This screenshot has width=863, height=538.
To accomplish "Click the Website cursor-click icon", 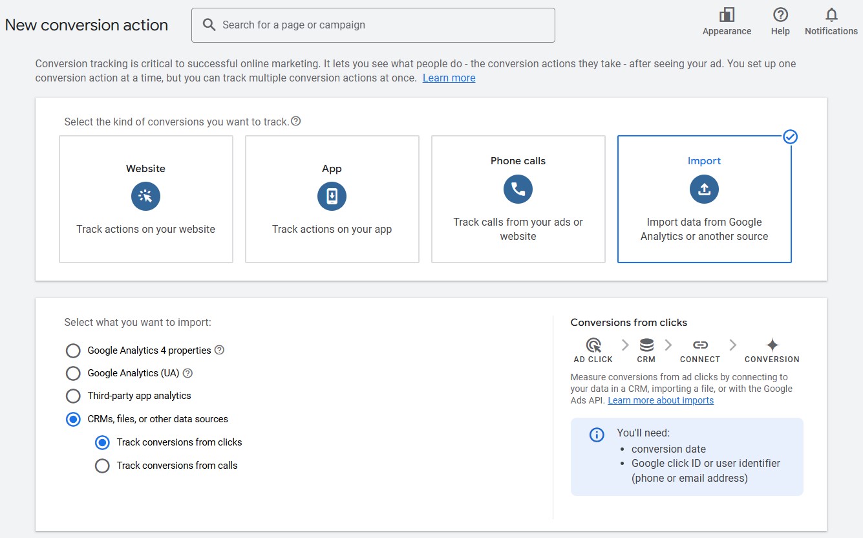I will coord(145,196).
